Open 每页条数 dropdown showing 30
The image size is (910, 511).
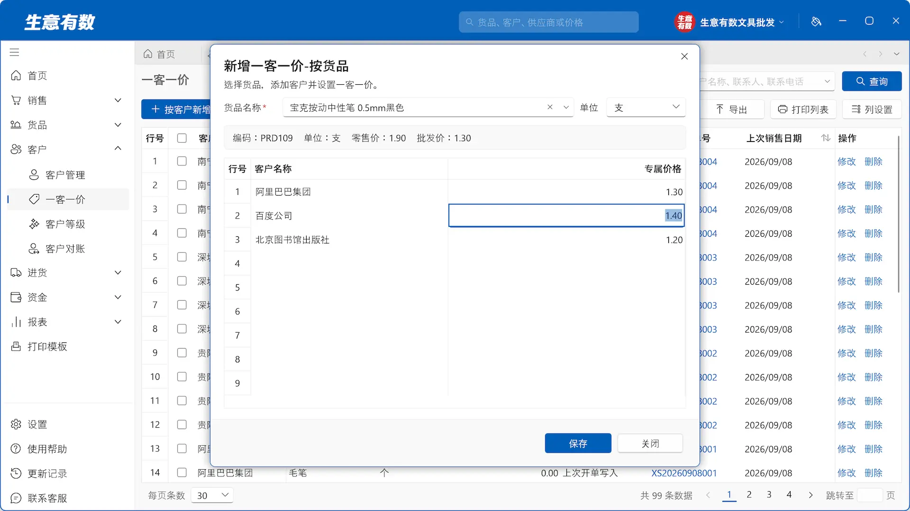point(212,495)
